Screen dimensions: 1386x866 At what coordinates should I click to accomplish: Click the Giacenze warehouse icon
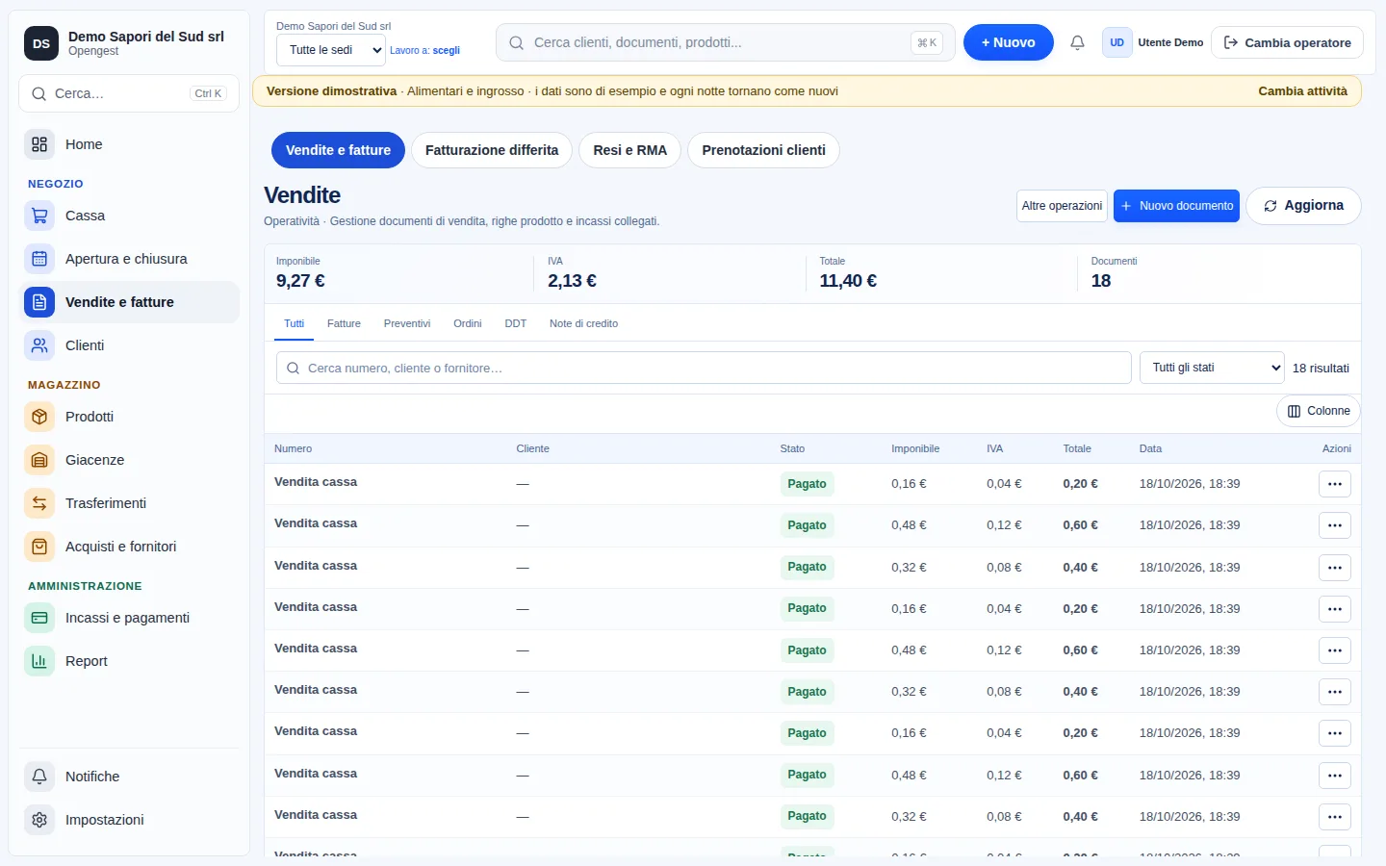coord(39,460)
